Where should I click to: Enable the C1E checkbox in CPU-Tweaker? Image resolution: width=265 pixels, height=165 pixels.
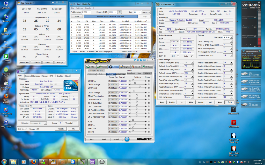tap(178, 56)
